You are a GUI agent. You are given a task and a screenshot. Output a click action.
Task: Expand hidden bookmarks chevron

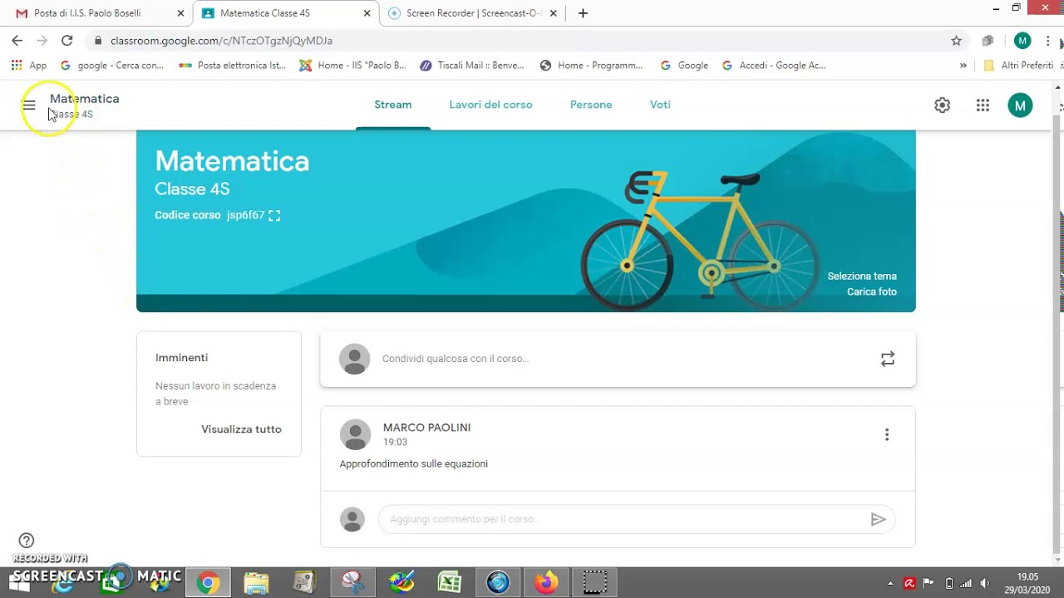[x=963, y=66]
